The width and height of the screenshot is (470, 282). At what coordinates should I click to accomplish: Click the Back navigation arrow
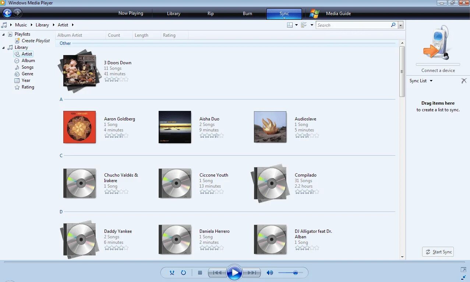7,13
